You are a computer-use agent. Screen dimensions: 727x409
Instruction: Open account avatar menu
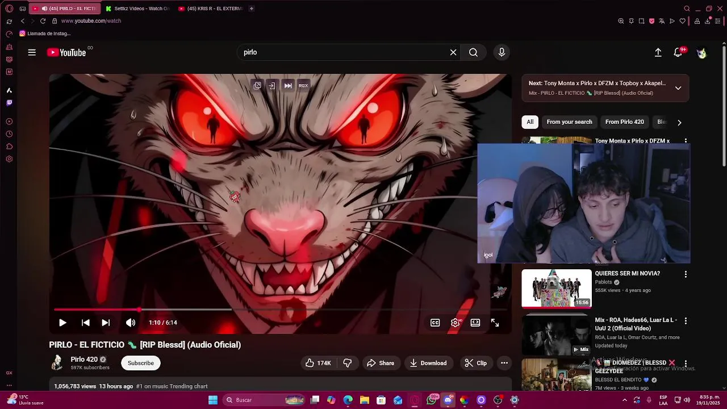pyautogui.click(x=701, y=52)
